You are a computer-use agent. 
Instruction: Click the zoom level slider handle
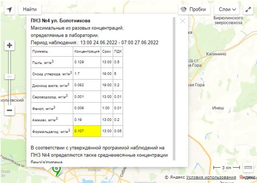10,77
